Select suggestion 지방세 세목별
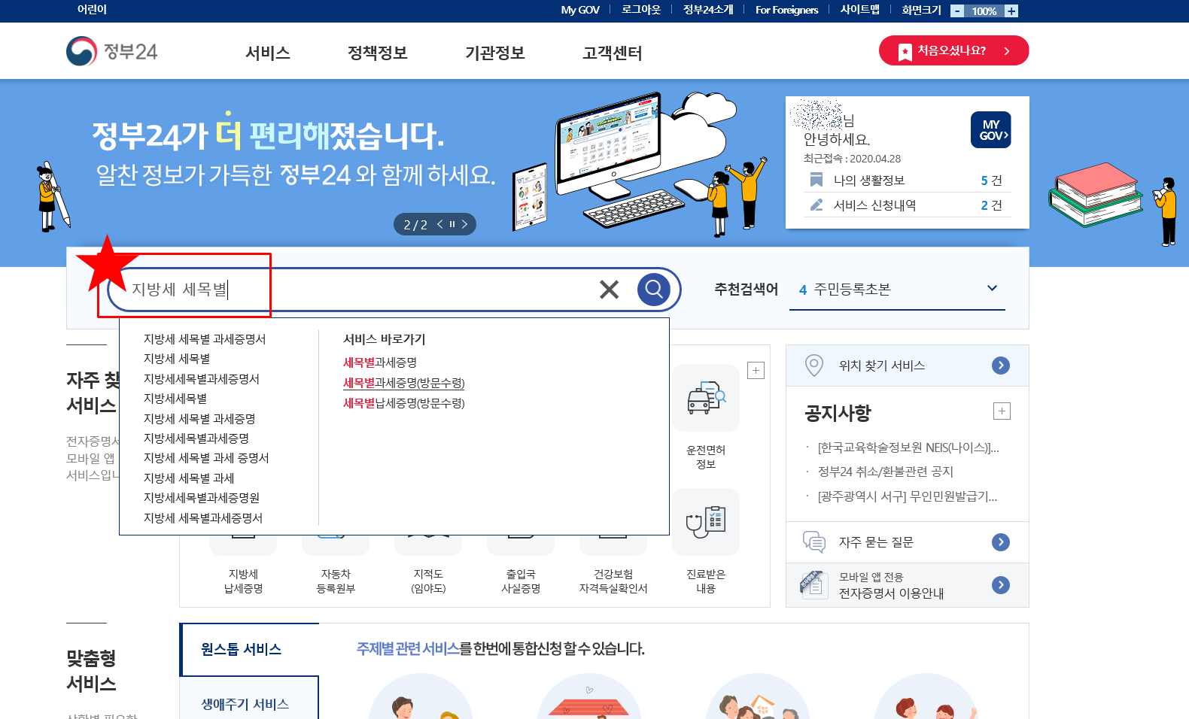Image resolution: width=1189 pixels, height=719 pixels. (177, 359)
